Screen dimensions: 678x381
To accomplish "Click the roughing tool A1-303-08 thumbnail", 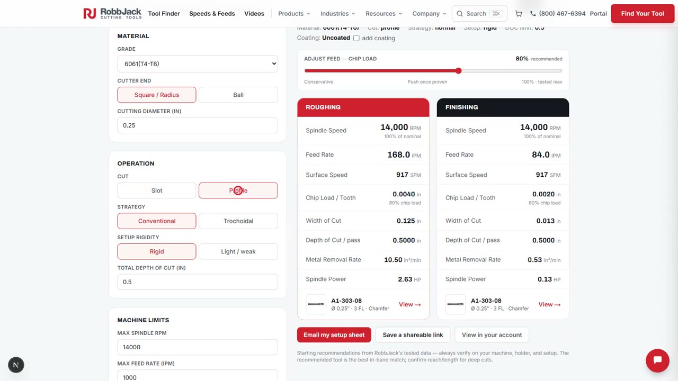I will pyautogui.click(x=316, y=304).
